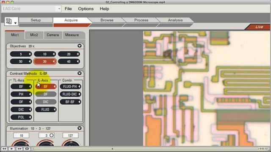This screenshot has width=271, height=152.
Task: Collapse the Objectives panel
Action: point(80,46)
